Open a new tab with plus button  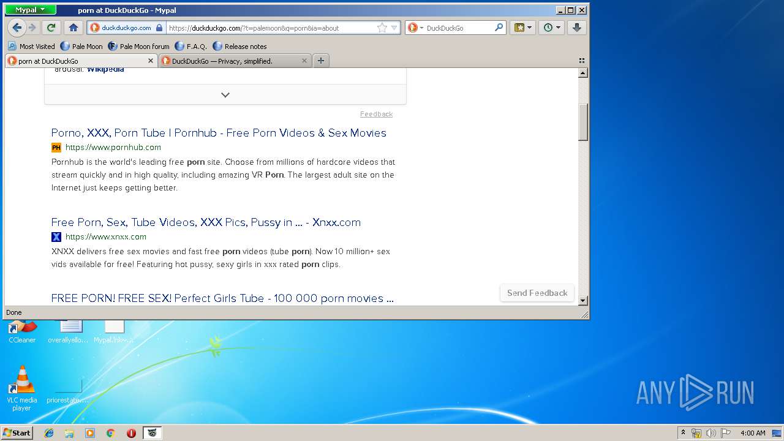321,60
